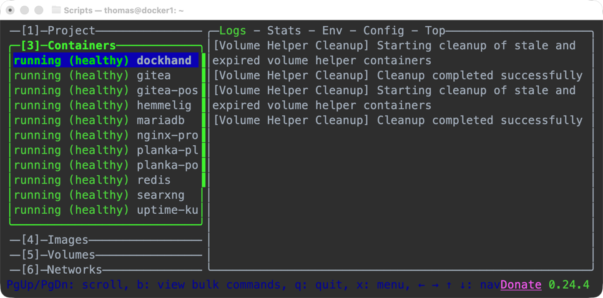Viewport: 603px width, 298px height.
Task: Click the 0.24.4 version label
Action: coord(569,285)
